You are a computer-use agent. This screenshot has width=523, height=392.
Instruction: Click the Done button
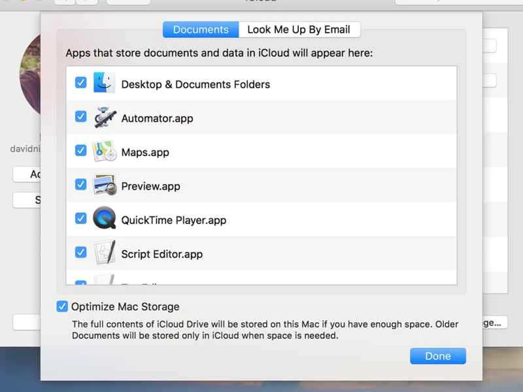pyautogui.click(x=437, y=355)
